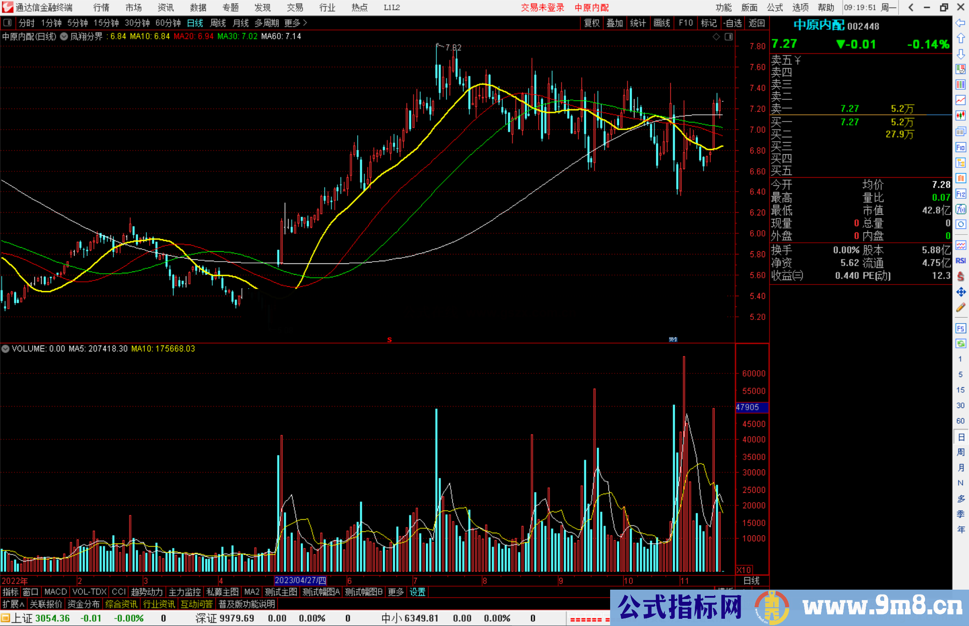Open the 互动问答 bottom tab

click(196, 604)
